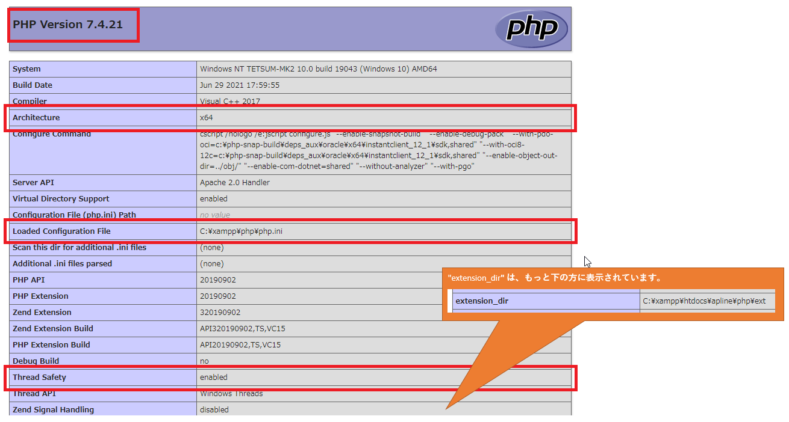789x422 pixels.
Task: Click the C:¥xampp¥php¥php.ini path value
Action: [241, 231]
